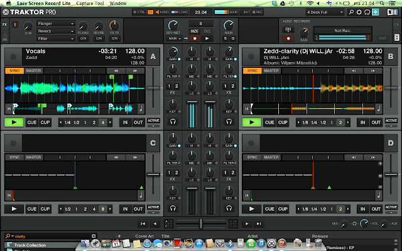Image resolution: width=402 pixels, height=251 pixels.
Task: Click Deck A CUE button
Action: [32, 122]
